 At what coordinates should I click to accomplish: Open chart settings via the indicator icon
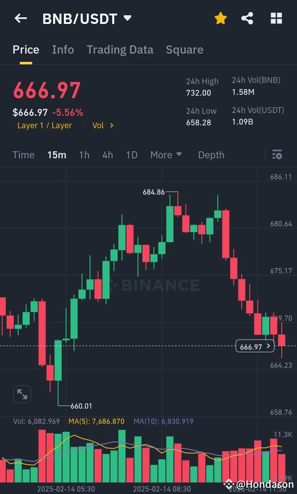click(277, 155)
